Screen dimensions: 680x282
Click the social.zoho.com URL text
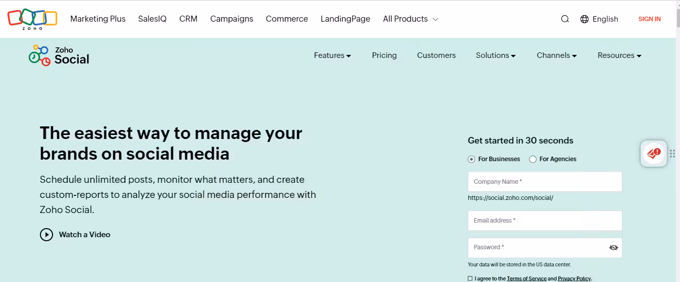coord(511,198)
